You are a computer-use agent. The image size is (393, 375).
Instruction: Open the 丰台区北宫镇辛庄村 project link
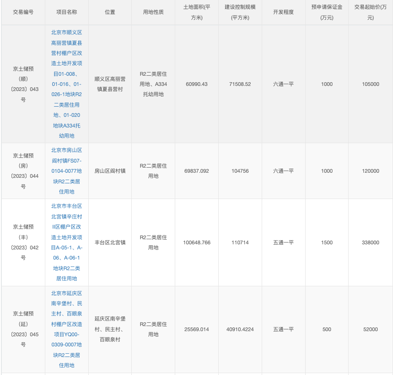click(67, 242)
